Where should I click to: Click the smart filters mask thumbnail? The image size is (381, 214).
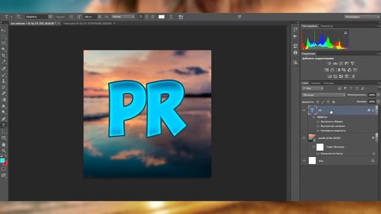pyautogui.click(x=320, y=147)
